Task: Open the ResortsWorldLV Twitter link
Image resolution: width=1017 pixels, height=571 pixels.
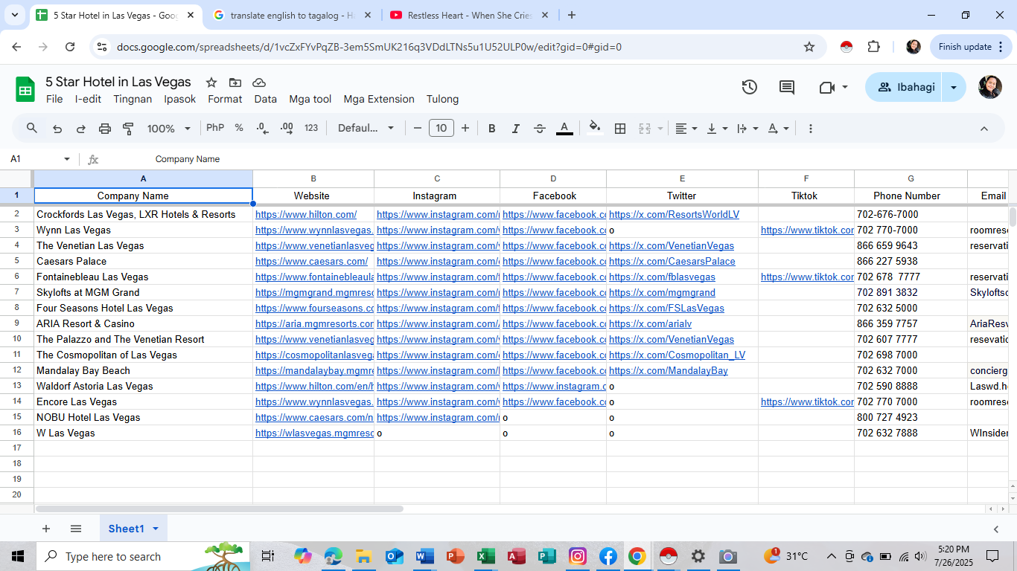Action: coord(674,215)
